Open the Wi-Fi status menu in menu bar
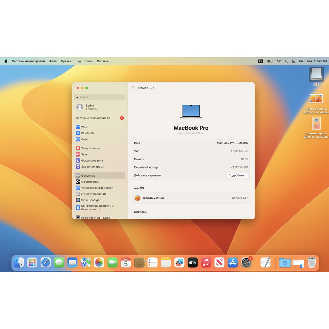Image resolution: width=329 pixels, height=329 pixels. click(279, 61)
